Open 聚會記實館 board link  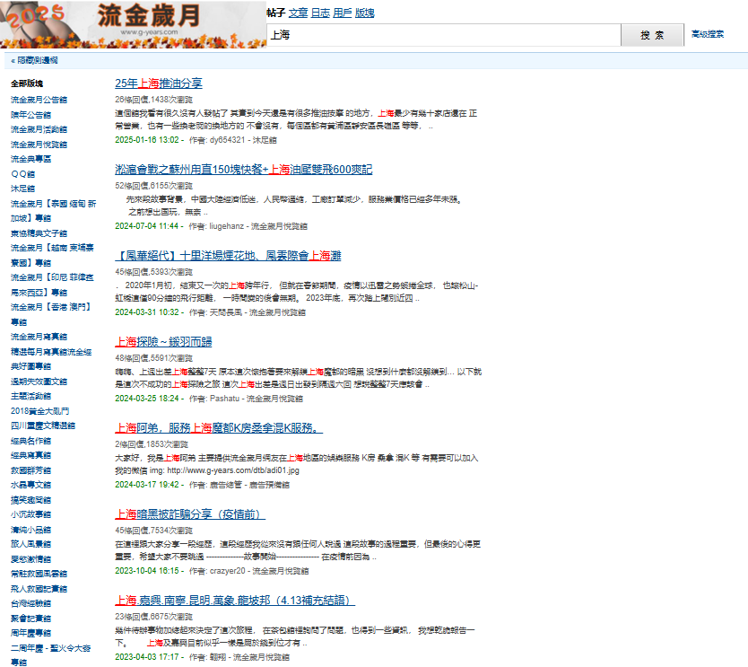pyautogui.click(x=31, y=618)
